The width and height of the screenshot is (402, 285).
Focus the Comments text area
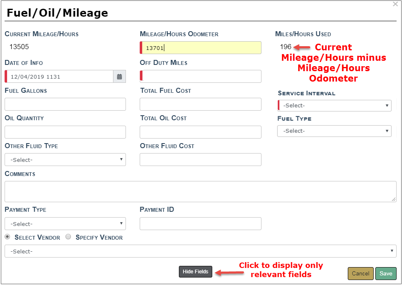coord(200,191)
